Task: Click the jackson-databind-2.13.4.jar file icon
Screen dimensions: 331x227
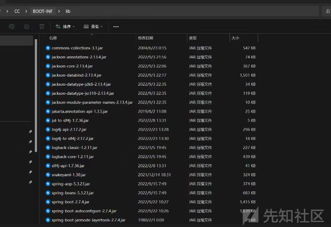Action: tap(48, 75)
